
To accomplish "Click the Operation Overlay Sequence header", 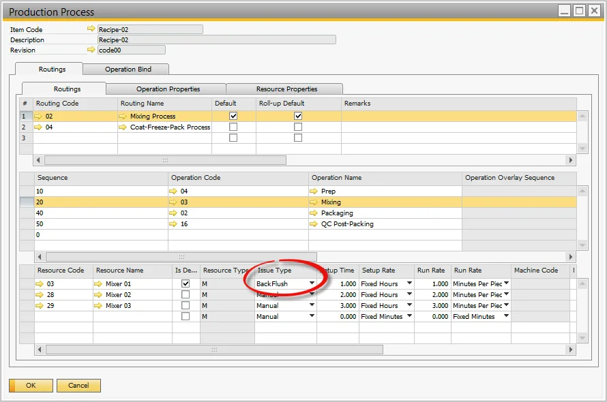I will [x=519, y=178].
